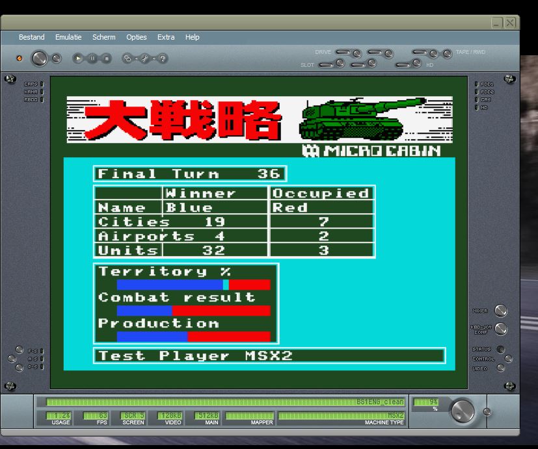Click the FDD2 indicator LED
Image resolution: width=538 pixels, height=449 pixels.
[x=476, y=92]
